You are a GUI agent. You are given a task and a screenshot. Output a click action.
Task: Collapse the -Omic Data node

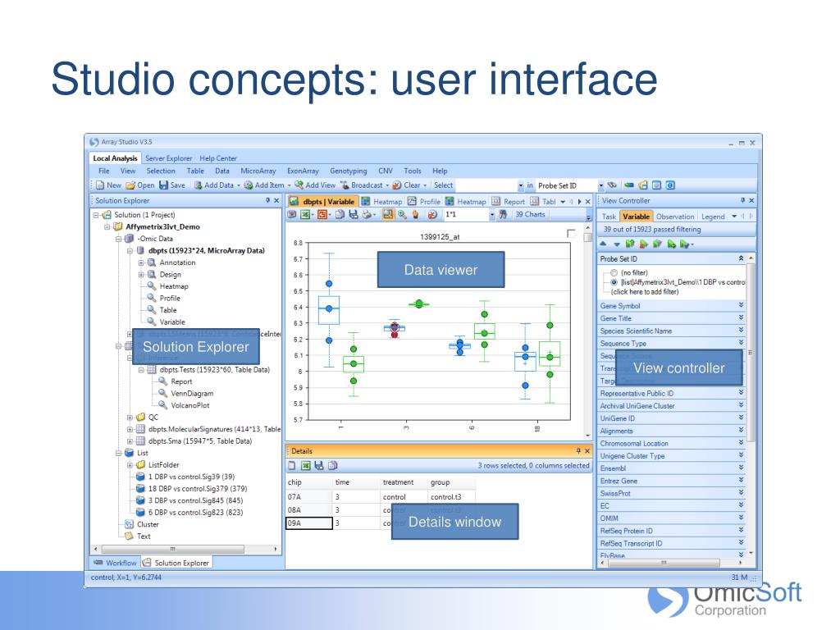pyautogui.click(x=118, y=239)
